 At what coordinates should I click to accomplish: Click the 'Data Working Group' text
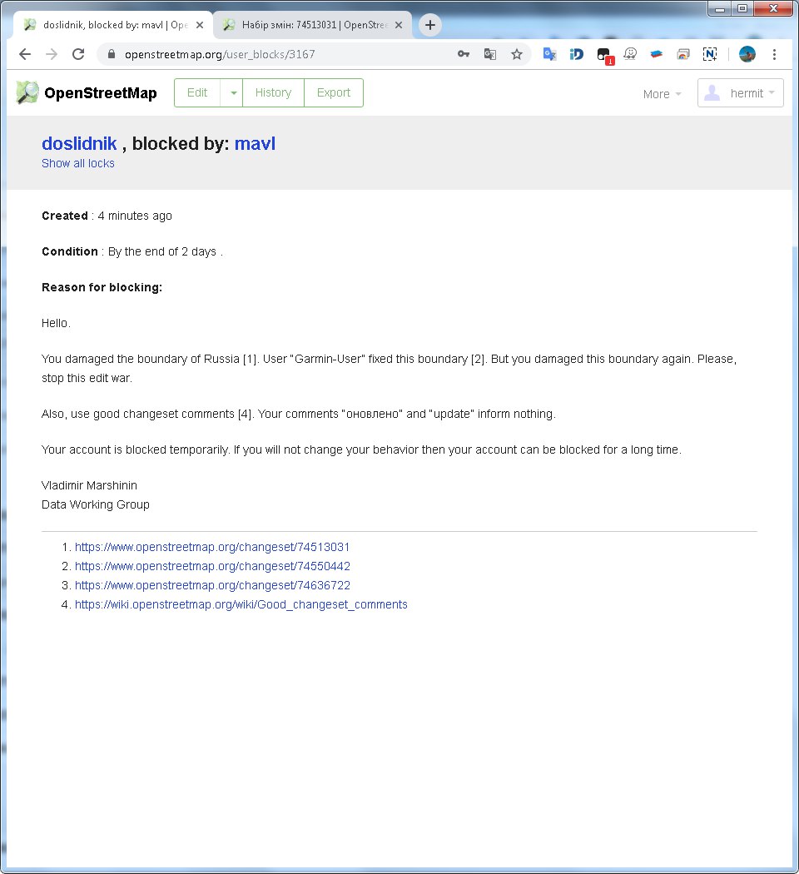click(x=96, y=504)
